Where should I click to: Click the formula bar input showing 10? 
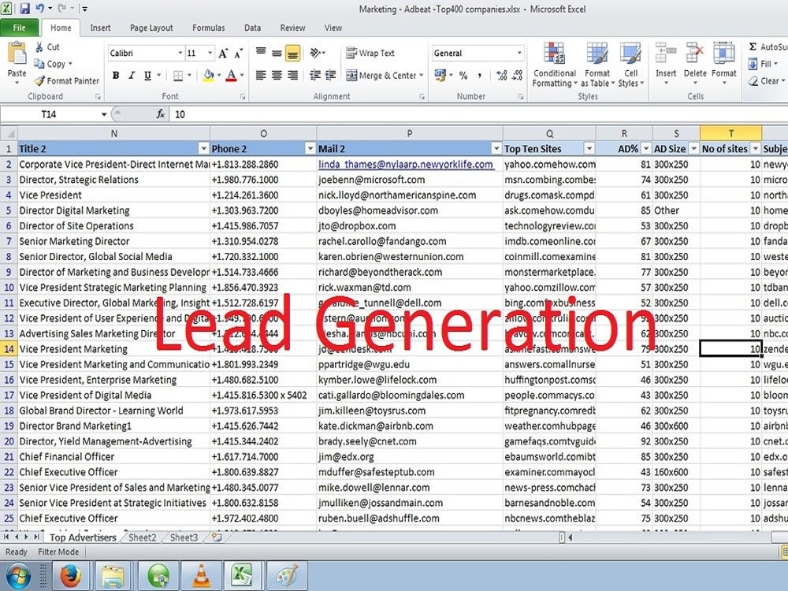478,114
